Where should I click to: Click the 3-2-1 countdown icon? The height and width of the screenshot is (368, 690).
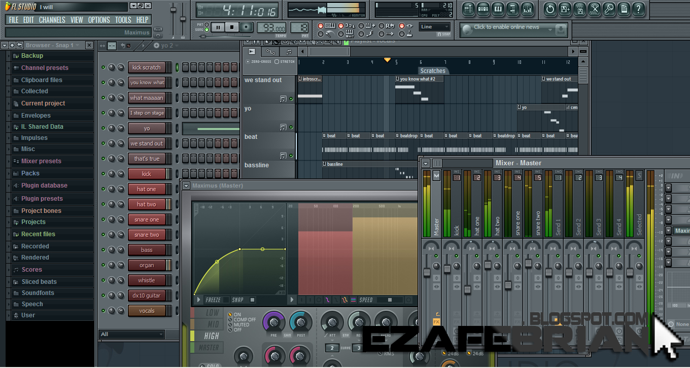tap(350, 26)
